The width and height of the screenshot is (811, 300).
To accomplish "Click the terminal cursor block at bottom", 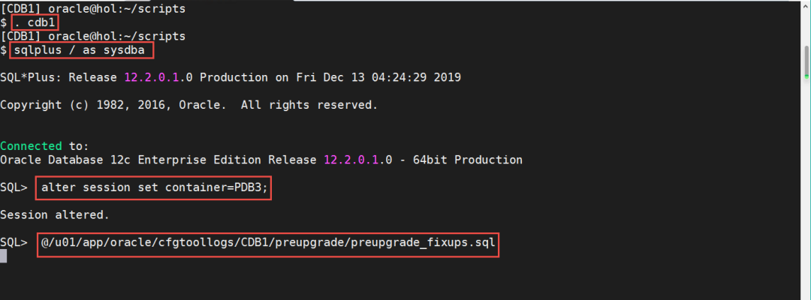I will [3, 256].
